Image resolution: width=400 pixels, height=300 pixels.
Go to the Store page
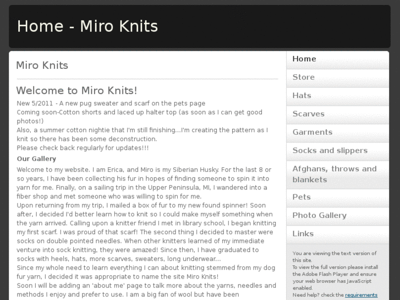pyautogui.click(x=304, y=78)
